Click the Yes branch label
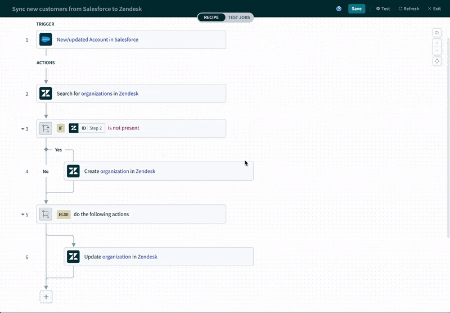 point(58,150)
